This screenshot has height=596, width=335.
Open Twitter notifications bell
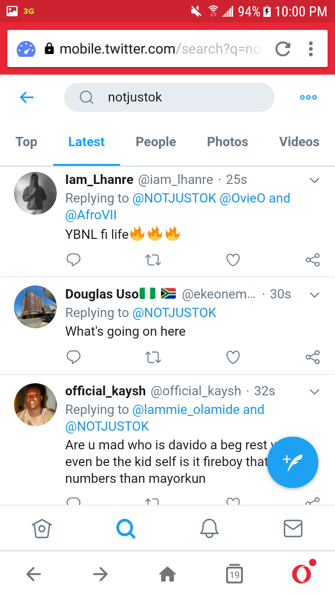pos(209,528)
